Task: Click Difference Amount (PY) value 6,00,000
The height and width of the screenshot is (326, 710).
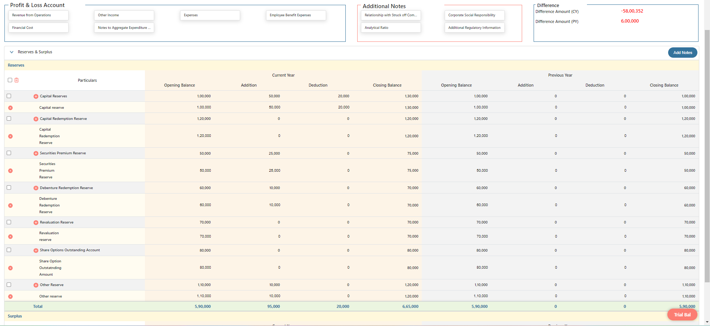Action: point(630,21)
